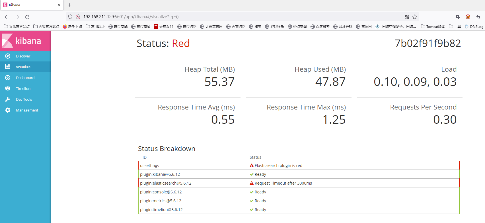485x223 pixels.
Task: Click the insecure connection lock icon
Action: [x=78, y=17]
